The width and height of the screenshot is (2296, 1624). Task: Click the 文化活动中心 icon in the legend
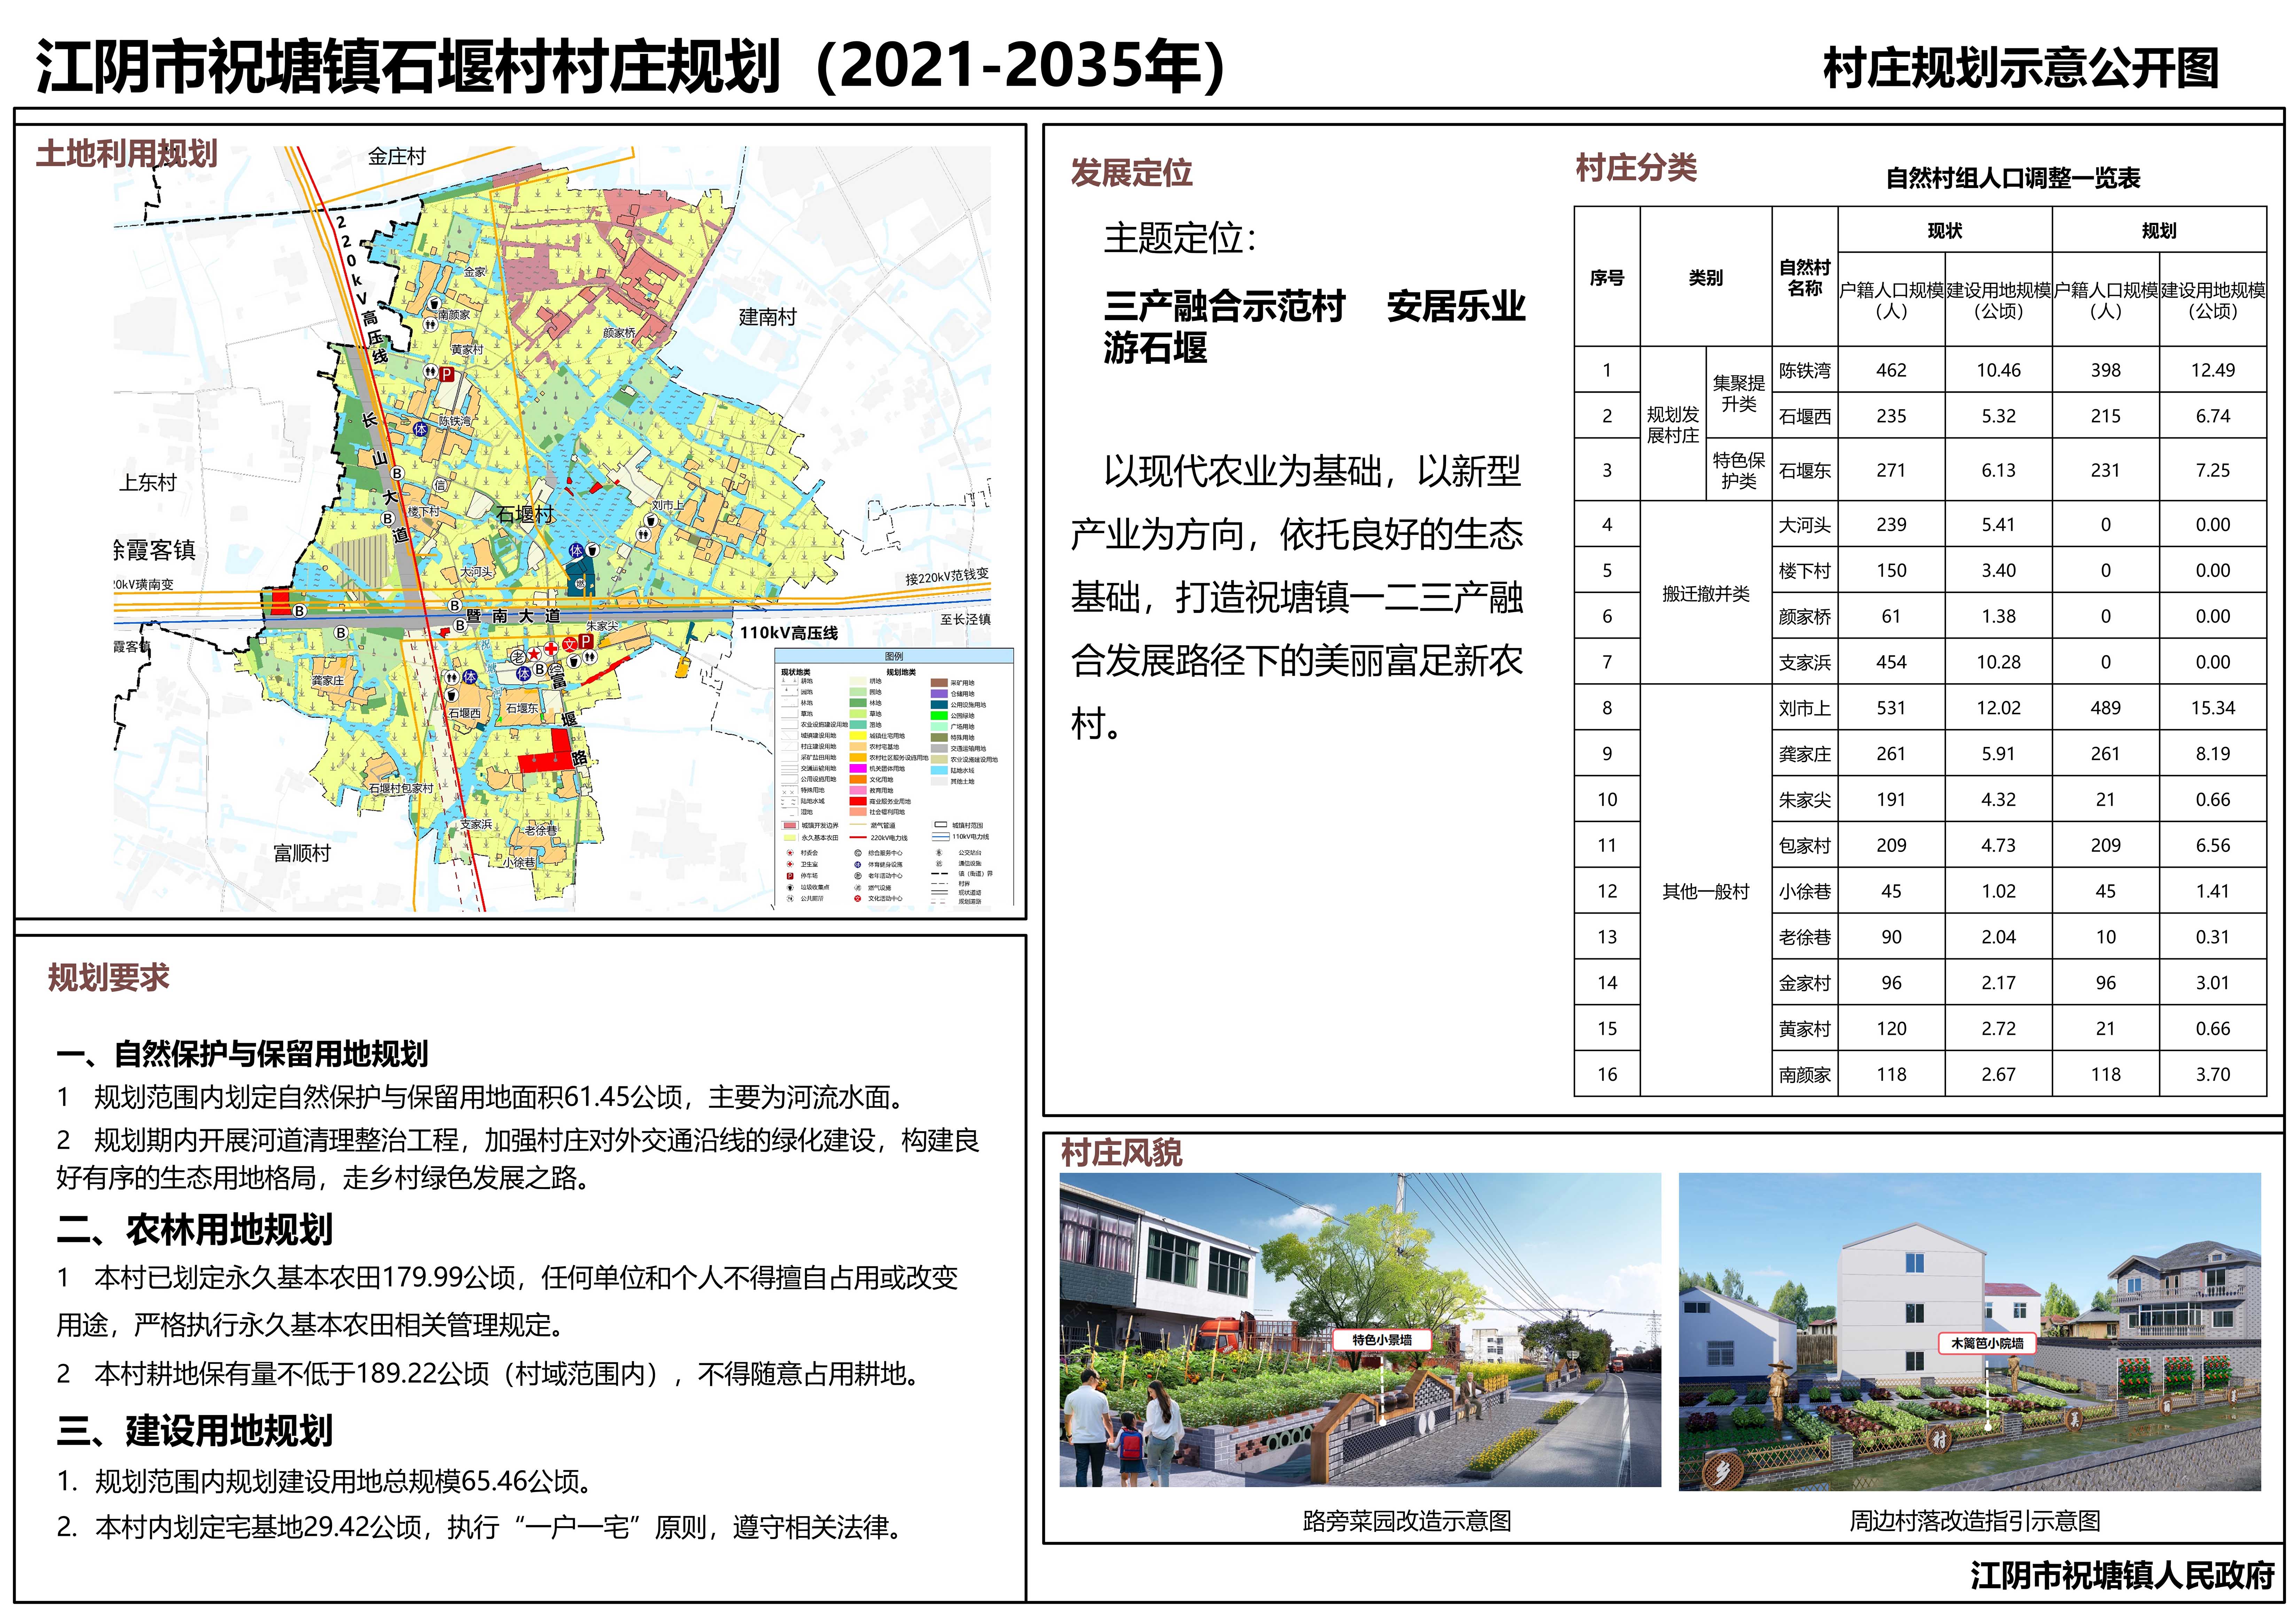pyautogui.click(x=858, y=899)
